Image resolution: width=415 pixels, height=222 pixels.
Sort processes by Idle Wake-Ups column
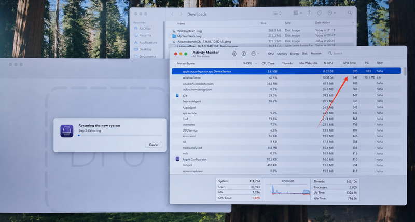click(x=308, y=63)
